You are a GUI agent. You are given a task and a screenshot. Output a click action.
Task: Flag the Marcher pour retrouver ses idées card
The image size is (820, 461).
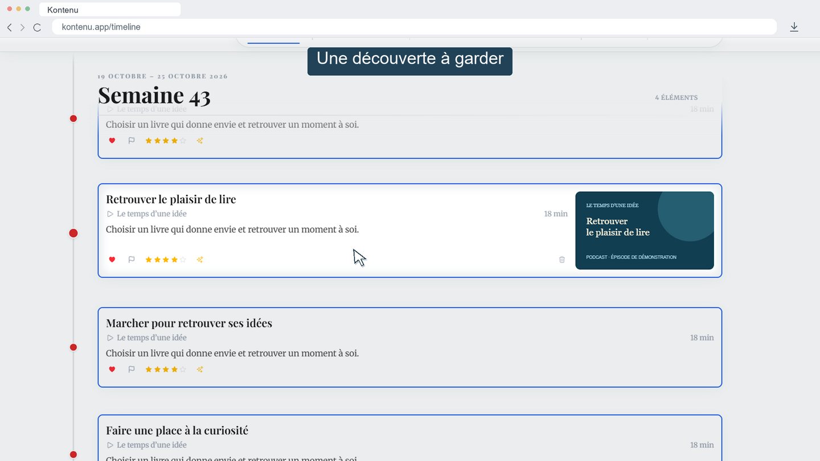coord(132,369)
